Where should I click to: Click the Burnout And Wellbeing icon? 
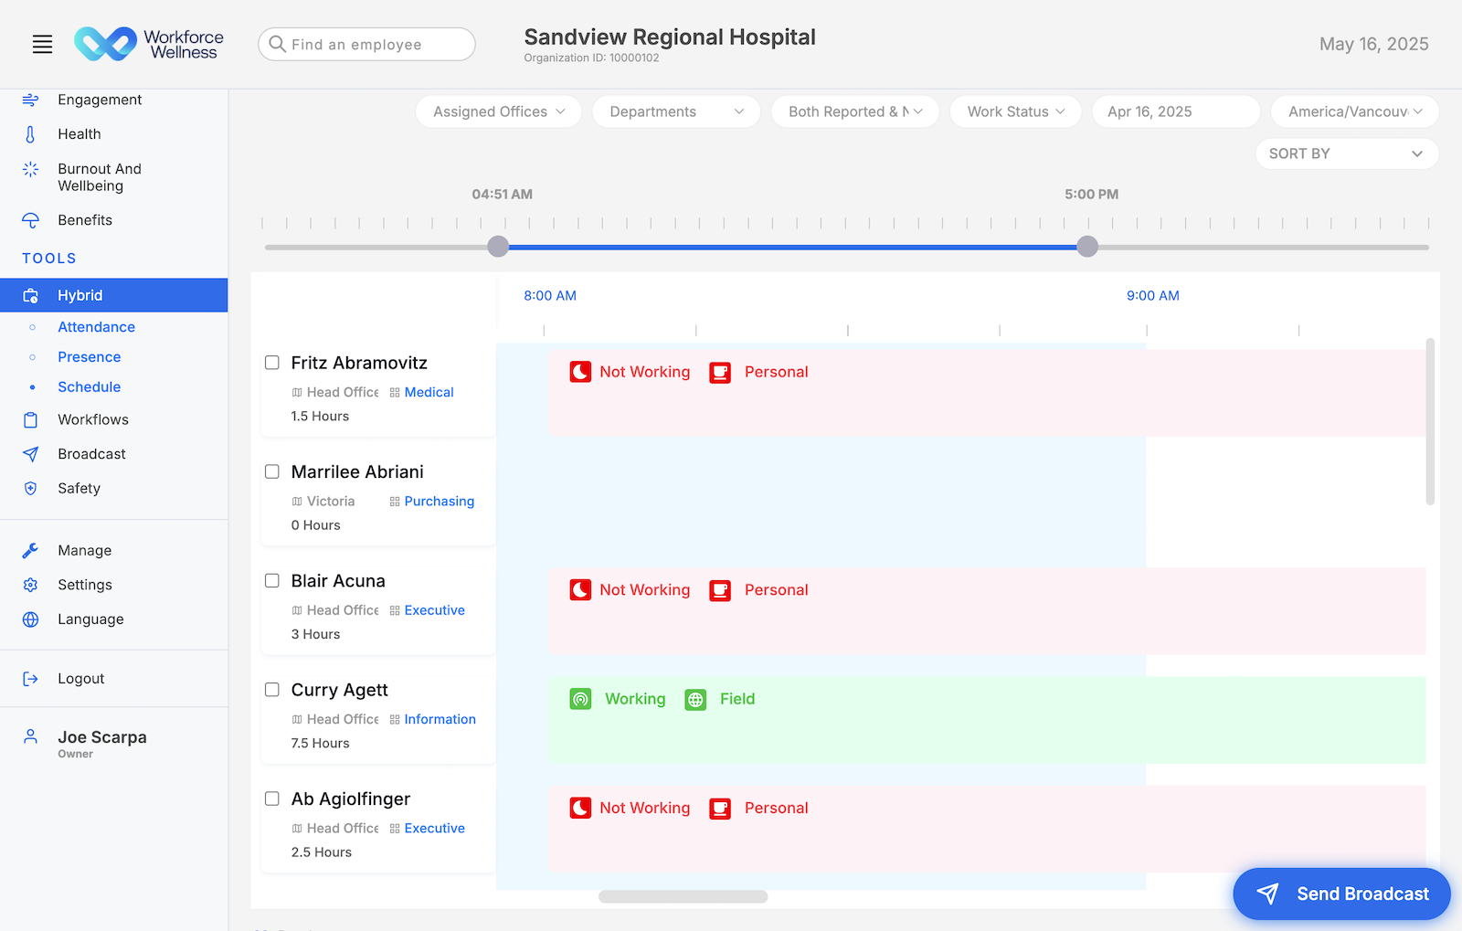(x=30, y=169)
